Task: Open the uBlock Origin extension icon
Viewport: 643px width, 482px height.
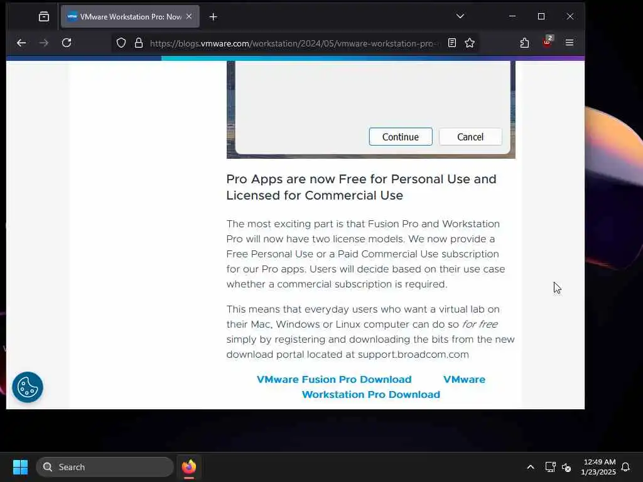Action: [x=548, y=42]
